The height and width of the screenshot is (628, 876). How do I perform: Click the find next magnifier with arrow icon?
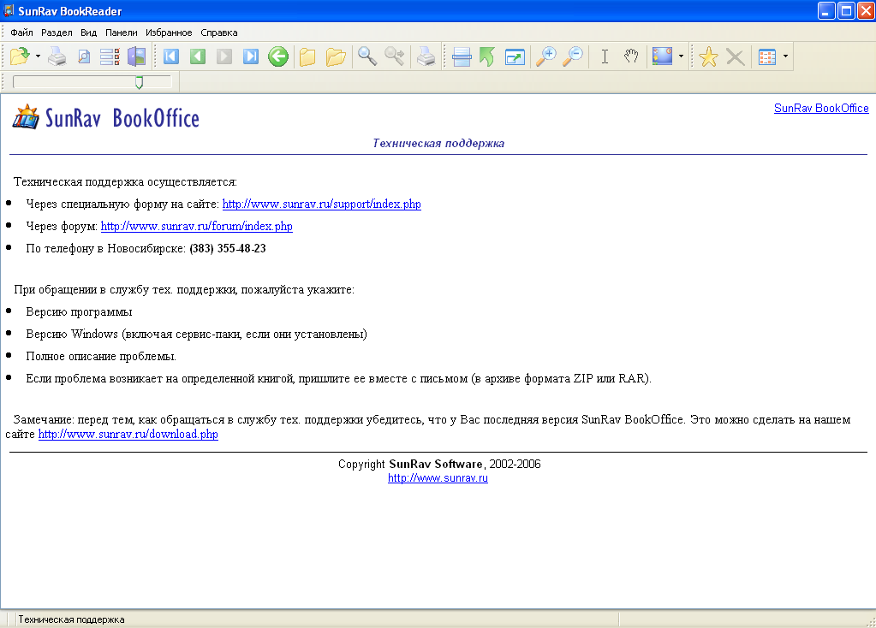395,56
